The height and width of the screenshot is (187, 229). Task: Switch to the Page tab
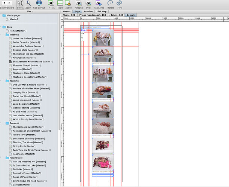point(77,12)
